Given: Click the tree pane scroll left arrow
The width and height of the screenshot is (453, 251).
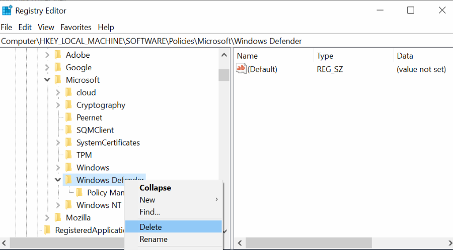Looking at the screenshot, I should pos(5,243).
